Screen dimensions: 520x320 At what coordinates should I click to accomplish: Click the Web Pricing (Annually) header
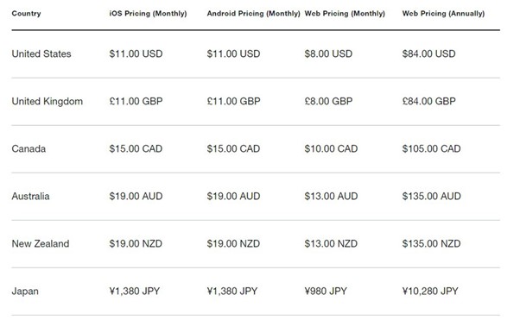coord(443,14)
